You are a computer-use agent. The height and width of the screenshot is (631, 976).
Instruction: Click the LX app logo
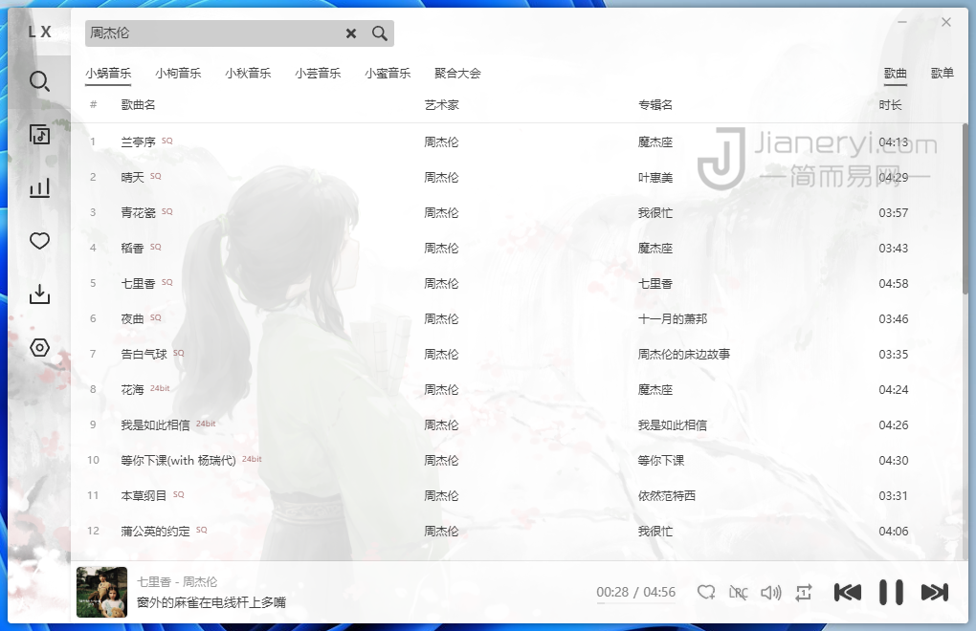tap(39, 32)
